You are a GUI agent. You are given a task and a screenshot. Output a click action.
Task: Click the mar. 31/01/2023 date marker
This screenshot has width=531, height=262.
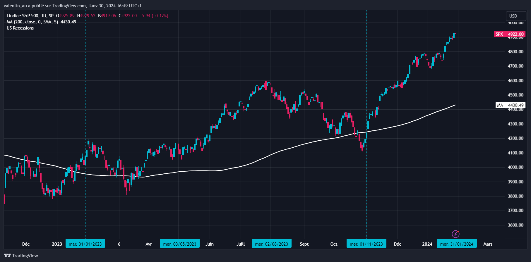point(85,244)
